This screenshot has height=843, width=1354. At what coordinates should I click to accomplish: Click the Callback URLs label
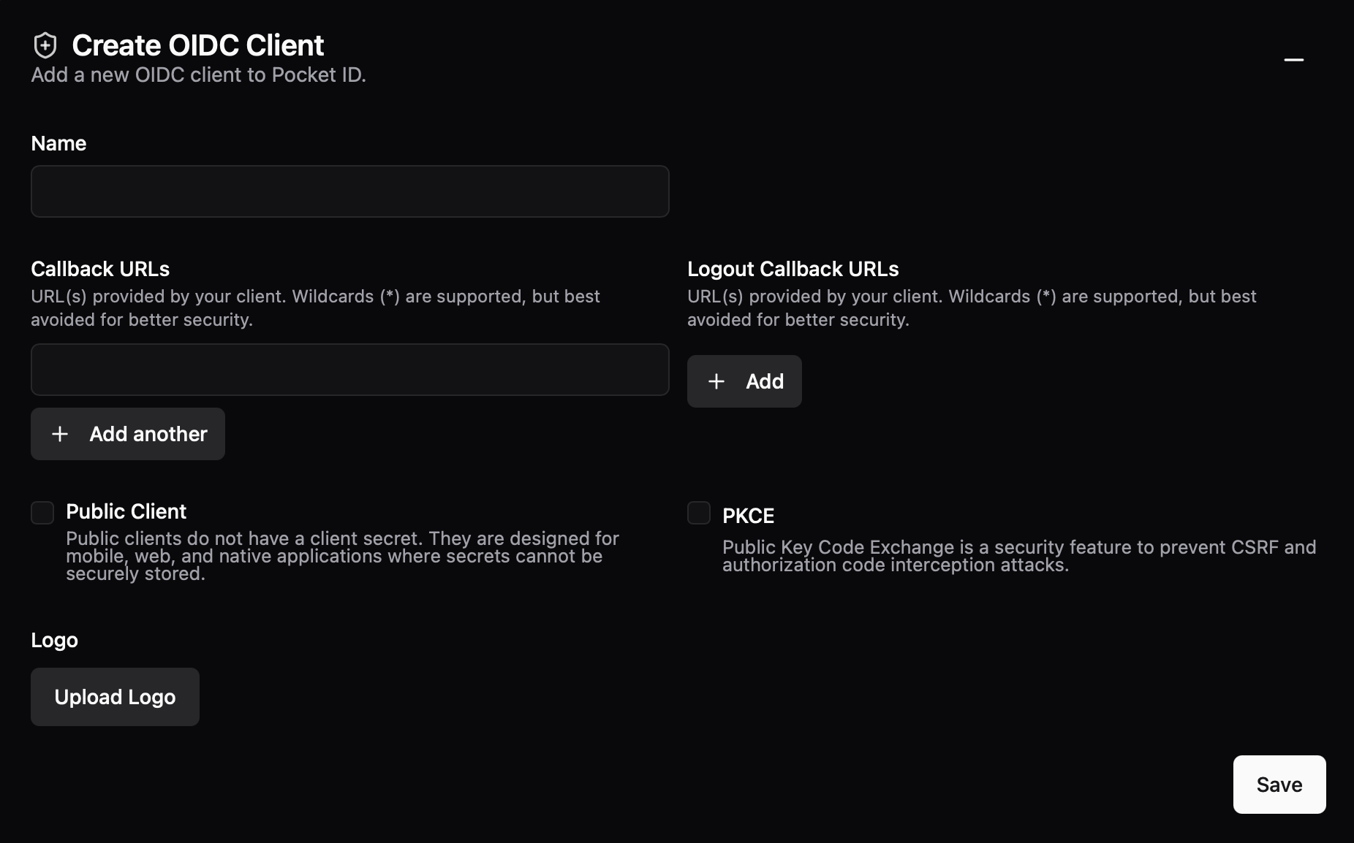click(100, 269)
